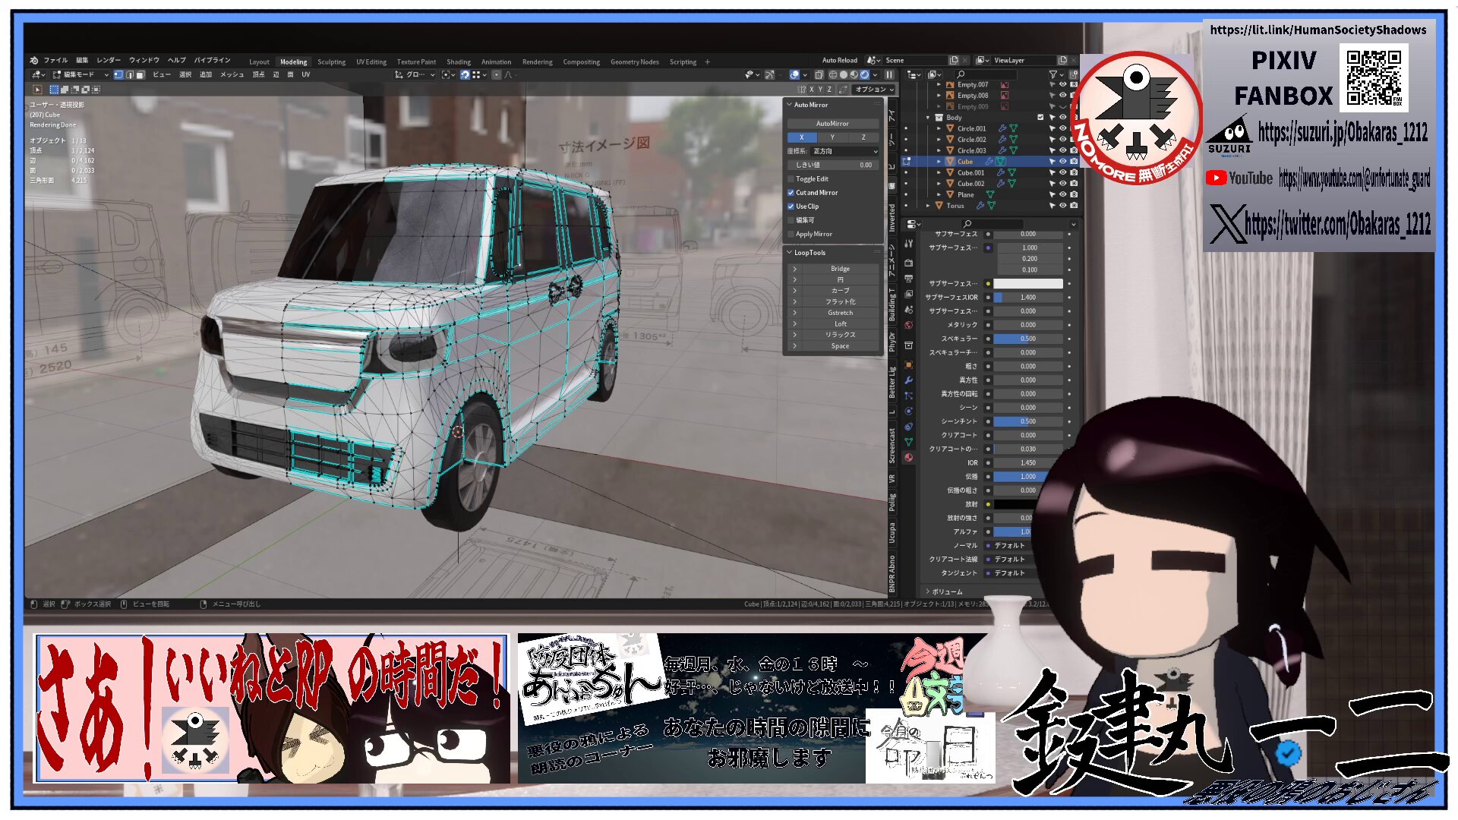
Task: Enable the Apply Mirror checkbox
Action: [x=791, y=234]
